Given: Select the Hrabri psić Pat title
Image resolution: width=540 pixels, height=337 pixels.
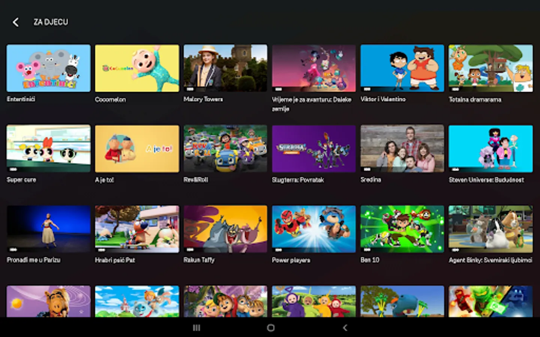Looking at the screenshot, I should pos(115,260).
